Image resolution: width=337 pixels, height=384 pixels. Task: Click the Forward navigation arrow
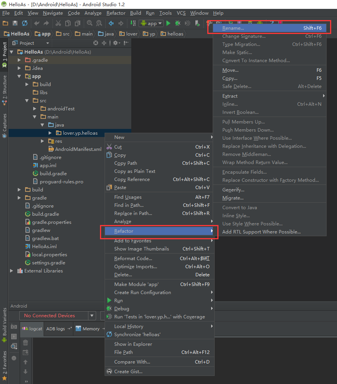[121, 23]
